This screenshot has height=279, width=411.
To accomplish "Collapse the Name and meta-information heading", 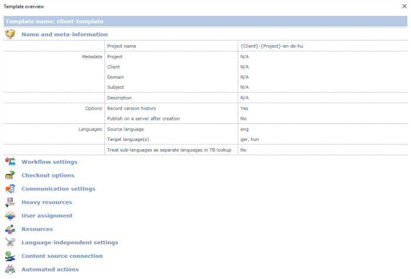I will tap(65, 35).
